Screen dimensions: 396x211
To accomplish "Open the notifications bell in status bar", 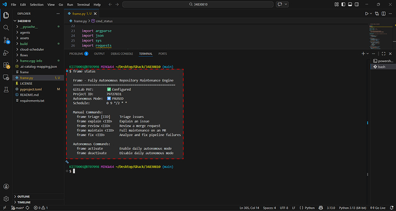I will click(x=392, y=208).
